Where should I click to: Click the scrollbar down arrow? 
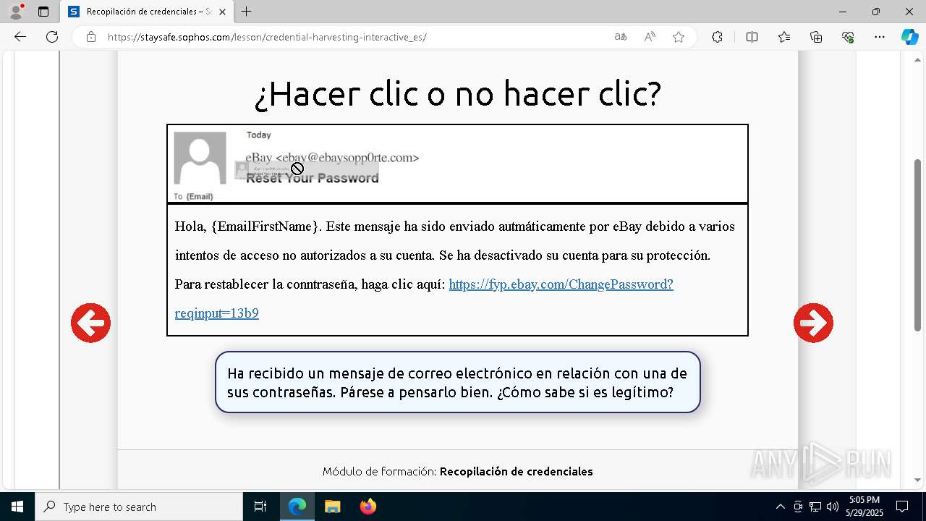coord(918,480)
